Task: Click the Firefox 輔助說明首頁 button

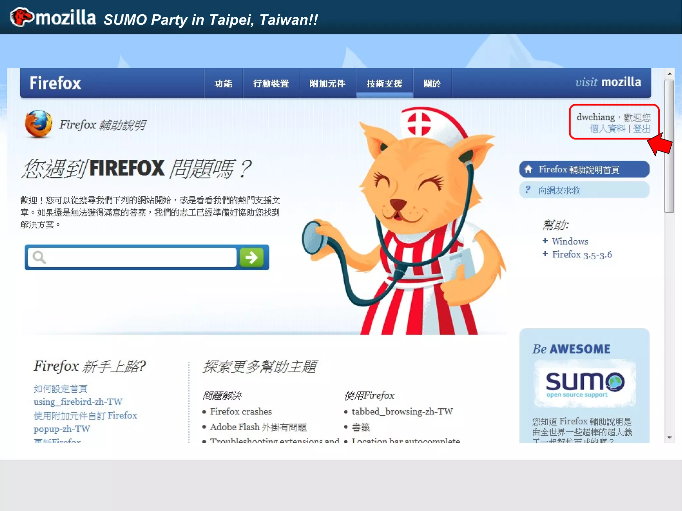Action: 584,169
